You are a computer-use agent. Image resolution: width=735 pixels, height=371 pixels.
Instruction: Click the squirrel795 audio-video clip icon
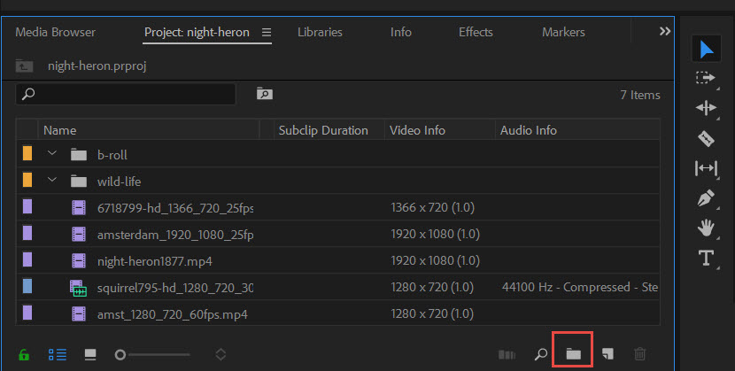click(x=78, y=288)
